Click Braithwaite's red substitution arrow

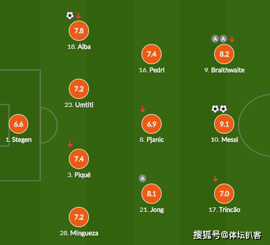click(x=232, y=39)
